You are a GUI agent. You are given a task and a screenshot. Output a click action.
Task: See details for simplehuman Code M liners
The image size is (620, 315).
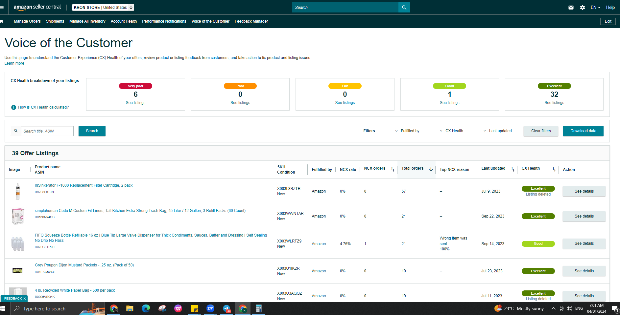point(584,216)
